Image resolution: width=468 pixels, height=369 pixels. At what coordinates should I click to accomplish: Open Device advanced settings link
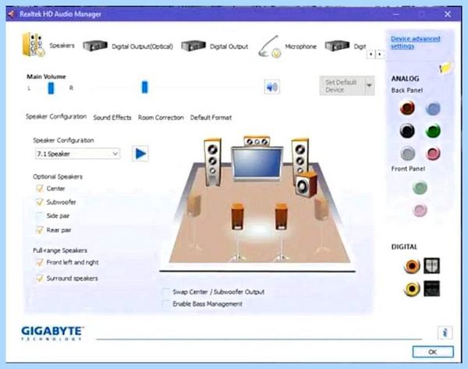(415, 42)
